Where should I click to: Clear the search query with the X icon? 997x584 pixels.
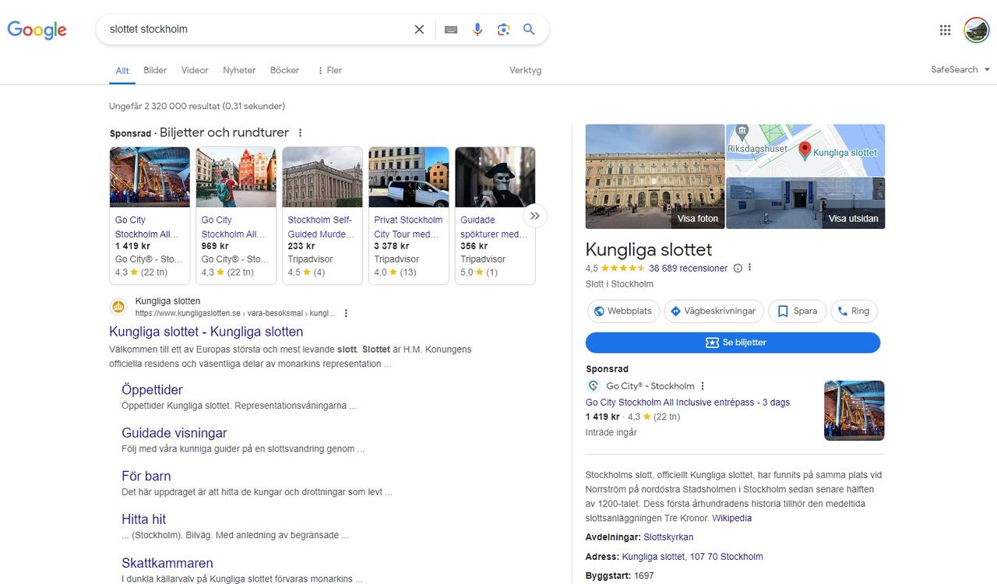[418, 29]
